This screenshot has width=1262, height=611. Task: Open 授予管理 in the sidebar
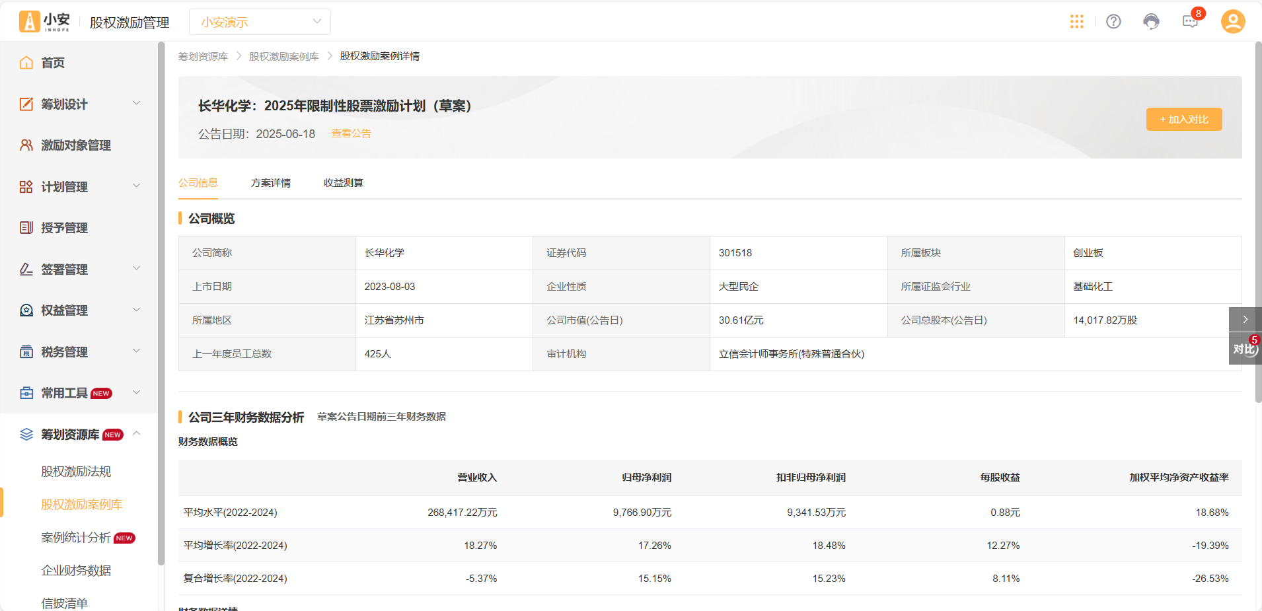click(64, 228)
